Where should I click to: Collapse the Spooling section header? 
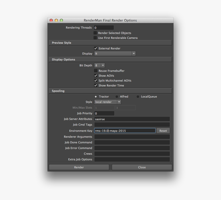click(x=110, y=91)
